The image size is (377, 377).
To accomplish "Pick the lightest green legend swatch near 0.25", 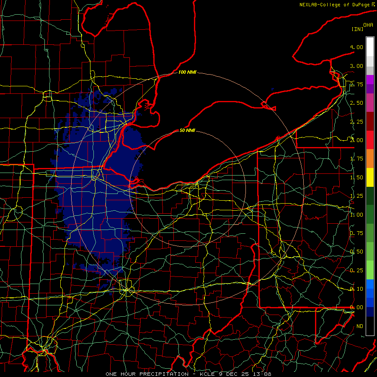I will point(370,270).
